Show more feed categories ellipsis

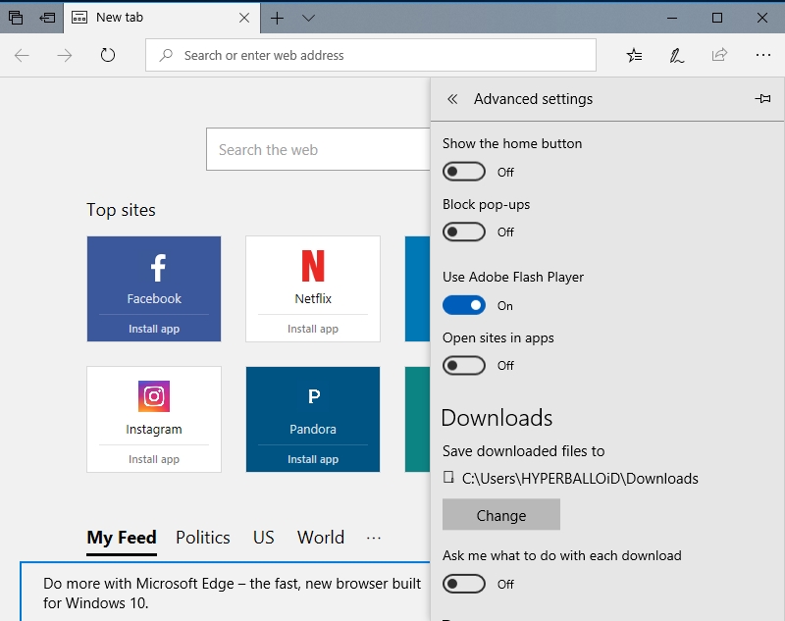coord(374,539)
